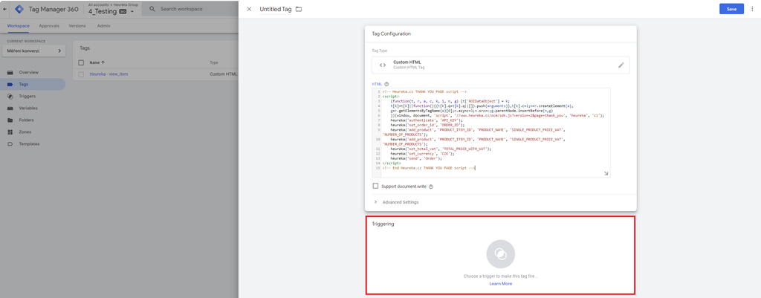Click the trigger placeholder circle icon

[x=500, y=254]
